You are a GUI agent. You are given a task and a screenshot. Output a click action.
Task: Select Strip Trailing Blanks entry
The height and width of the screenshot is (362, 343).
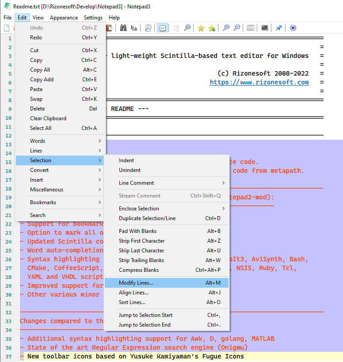click(x=167, y=260)
